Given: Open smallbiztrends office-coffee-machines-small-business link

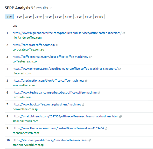Looking at the screenshot, I should click(x=65, y=116).
